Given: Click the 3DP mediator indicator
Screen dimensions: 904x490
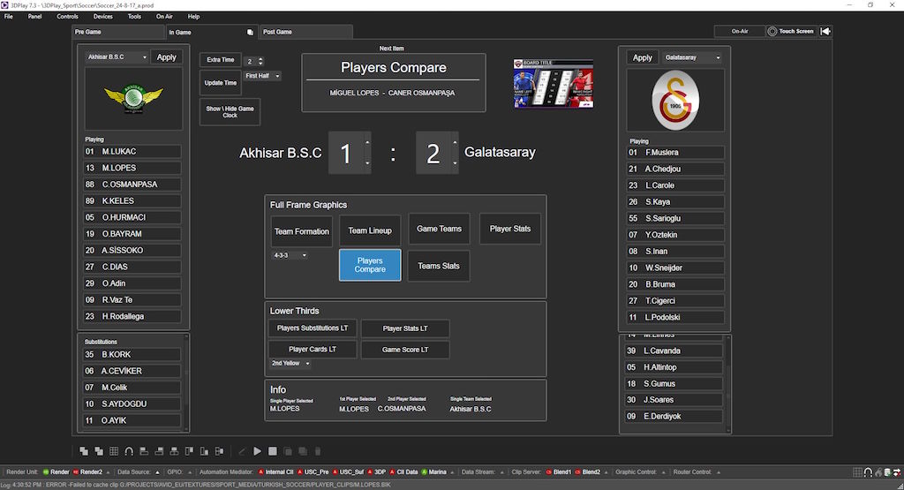Looking at the screenshot, I should coord(376,471).
